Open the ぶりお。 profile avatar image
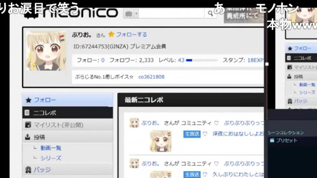 tap(46, 51)
